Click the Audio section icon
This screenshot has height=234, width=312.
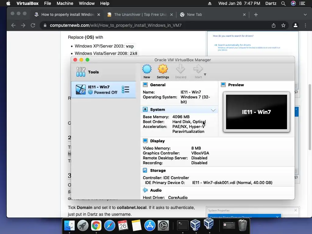145,190
